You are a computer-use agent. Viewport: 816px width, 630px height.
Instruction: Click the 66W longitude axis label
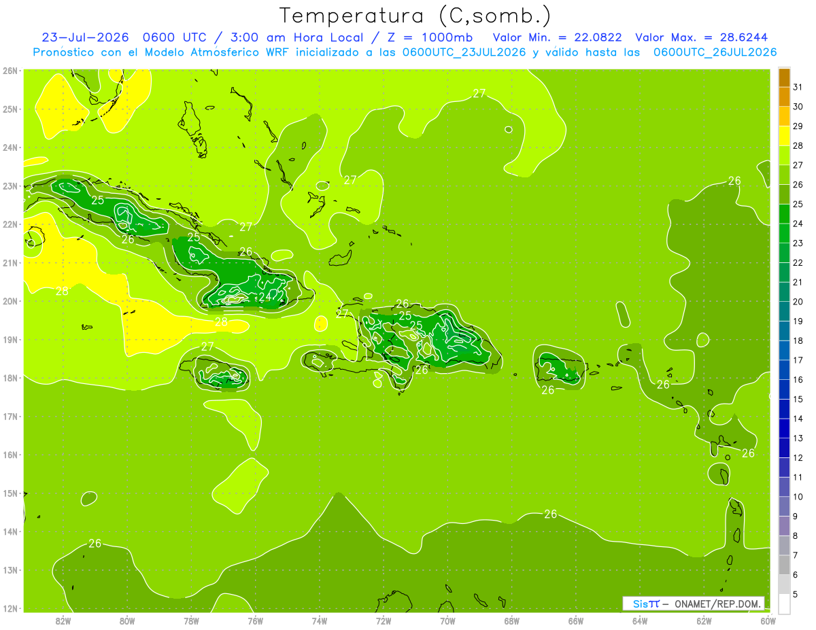click(x=576, y=620)
